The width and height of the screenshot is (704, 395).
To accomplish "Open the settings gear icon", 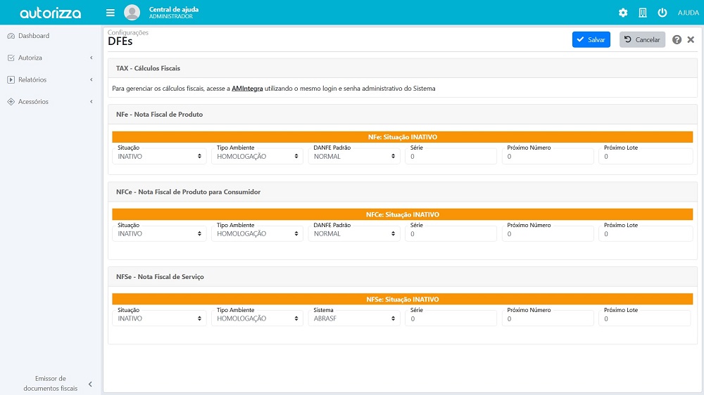I will pos(623,13).
